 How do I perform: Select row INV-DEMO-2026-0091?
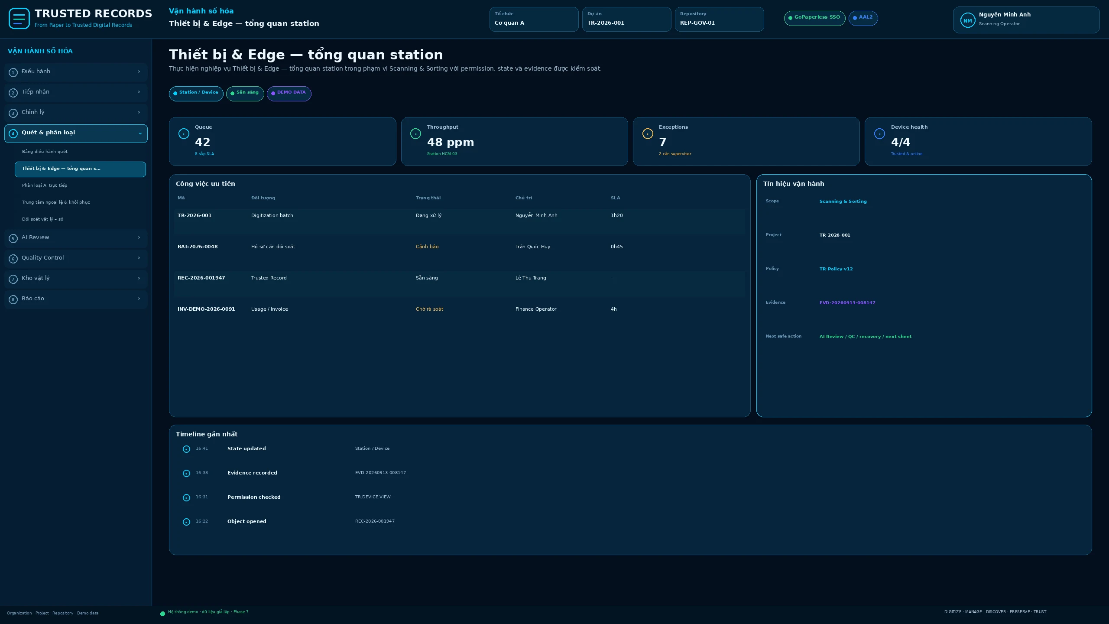(x=460, y=315)
